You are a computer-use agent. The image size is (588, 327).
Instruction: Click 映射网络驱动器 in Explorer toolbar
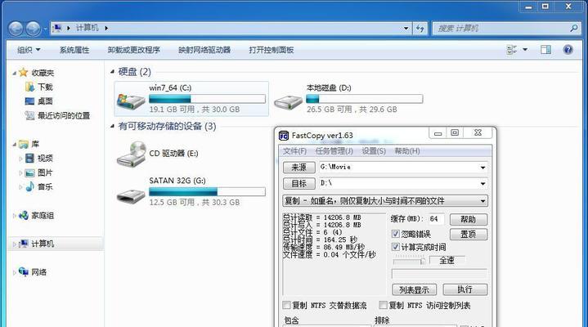(204, 50)
